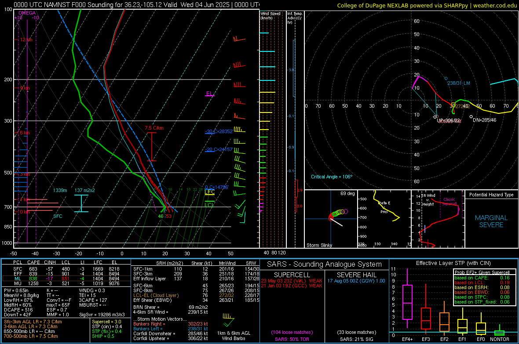Click the 23 May 03 23Z supercell analogue
Viewport: 519px width, 344px height.
(292, 281)
